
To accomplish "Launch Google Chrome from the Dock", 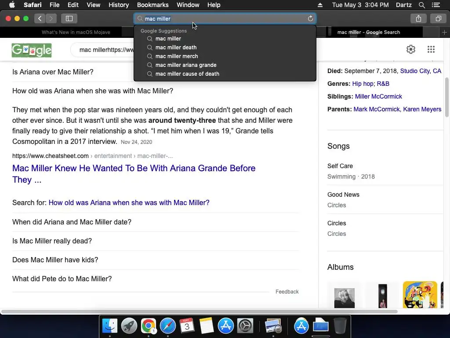I will (x=149, y=326).
